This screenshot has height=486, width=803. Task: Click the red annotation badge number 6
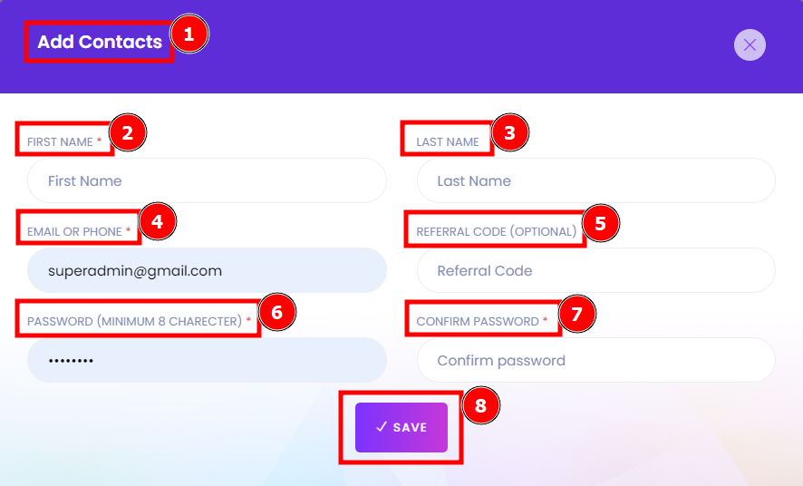(x=277, y=313)
